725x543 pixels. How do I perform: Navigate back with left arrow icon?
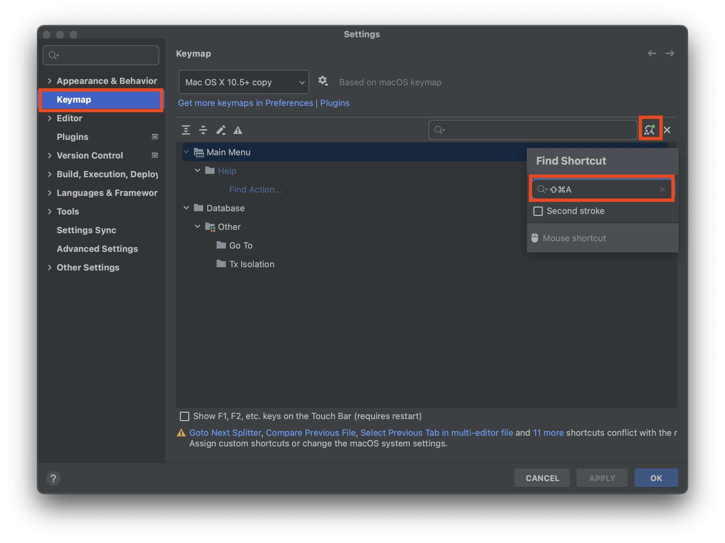652,53
